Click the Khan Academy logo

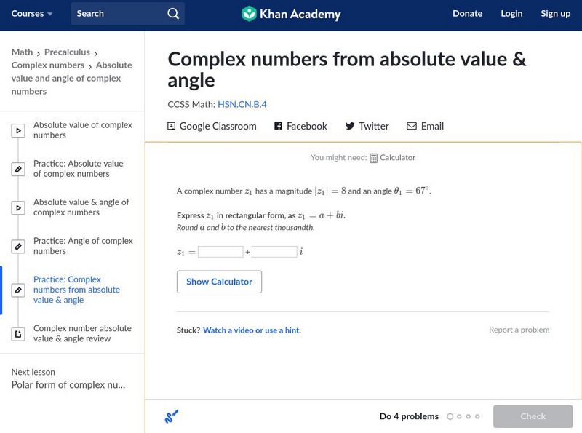[x=291, y=14]
